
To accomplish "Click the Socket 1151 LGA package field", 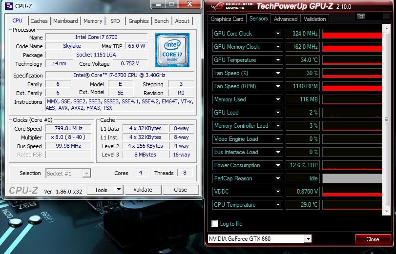I will tap(96, 55).
